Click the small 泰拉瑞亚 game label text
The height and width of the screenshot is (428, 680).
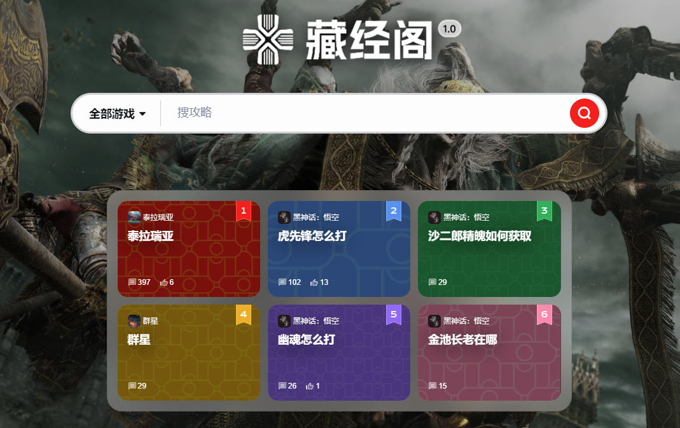[158, 217]
